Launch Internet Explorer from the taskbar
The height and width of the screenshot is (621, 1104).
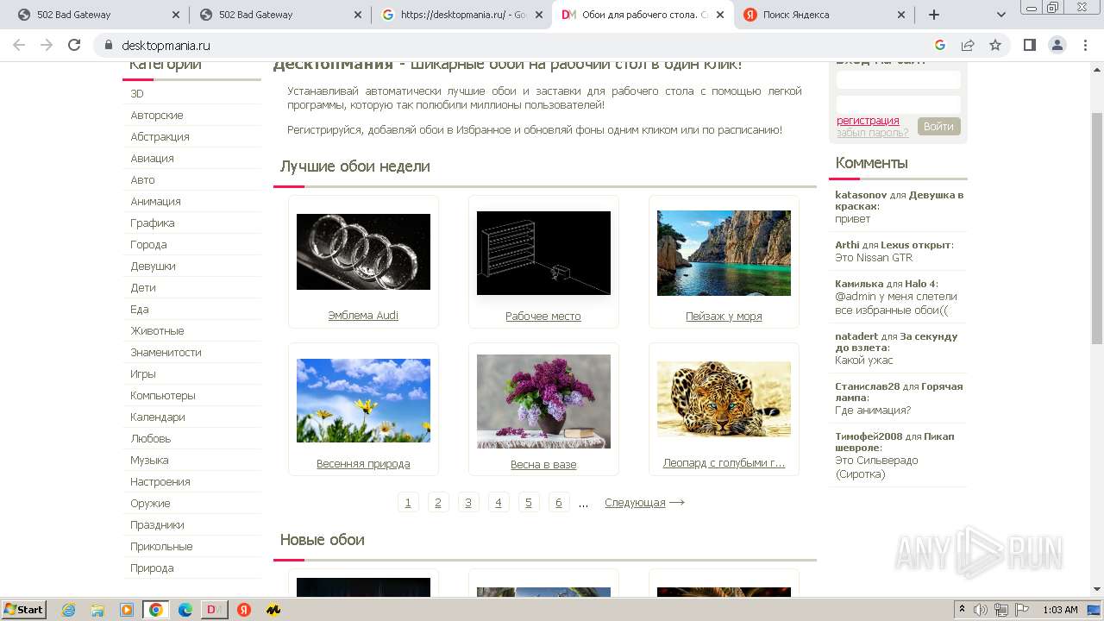(x=68, y=610)
